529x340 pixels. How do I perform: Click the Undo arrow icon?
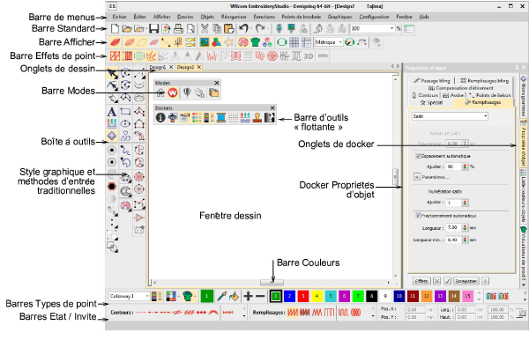(x=243, y=28)
